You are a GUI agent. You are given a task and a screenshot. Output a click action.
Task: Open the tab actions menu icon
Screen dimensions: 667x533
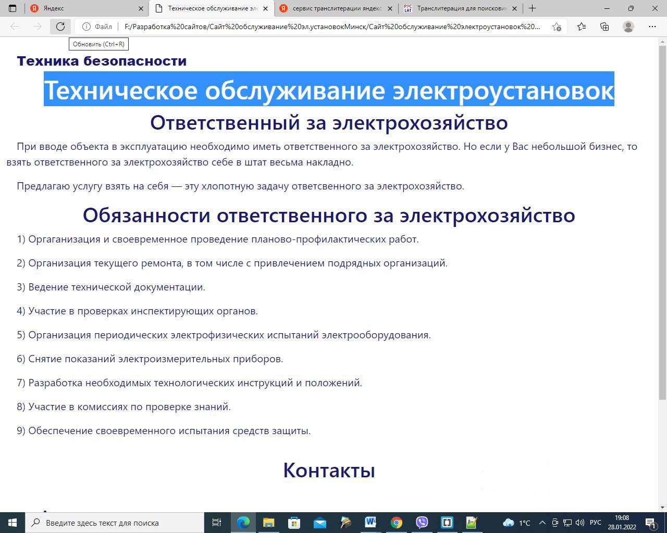point(13,8)
